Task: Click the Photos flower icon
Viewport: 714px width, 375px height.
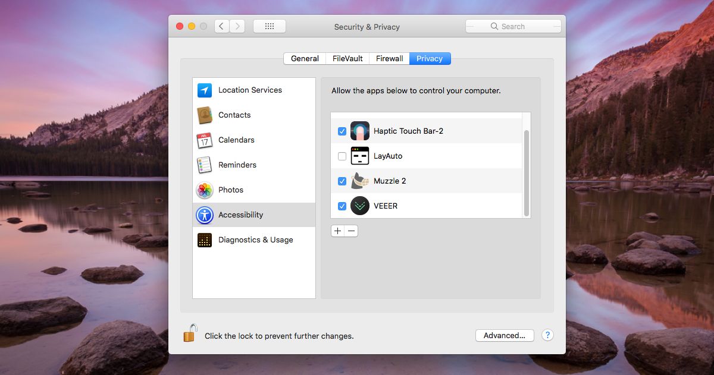Action: 205,190
